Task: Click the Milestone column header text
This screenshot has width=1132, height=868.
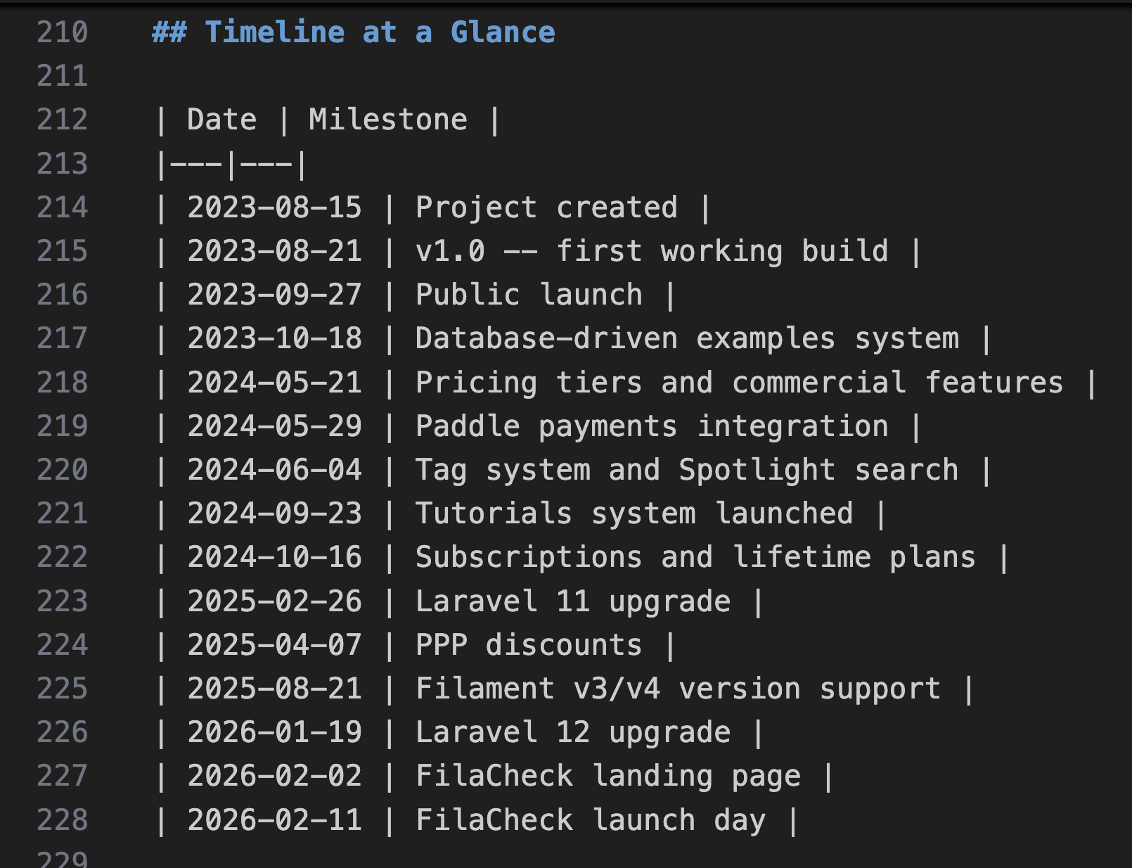Action: coord(387,120)
